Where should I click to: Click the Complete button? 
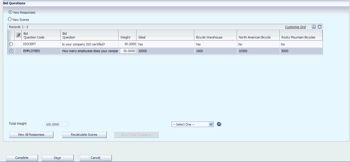click(x=22, y=158)
